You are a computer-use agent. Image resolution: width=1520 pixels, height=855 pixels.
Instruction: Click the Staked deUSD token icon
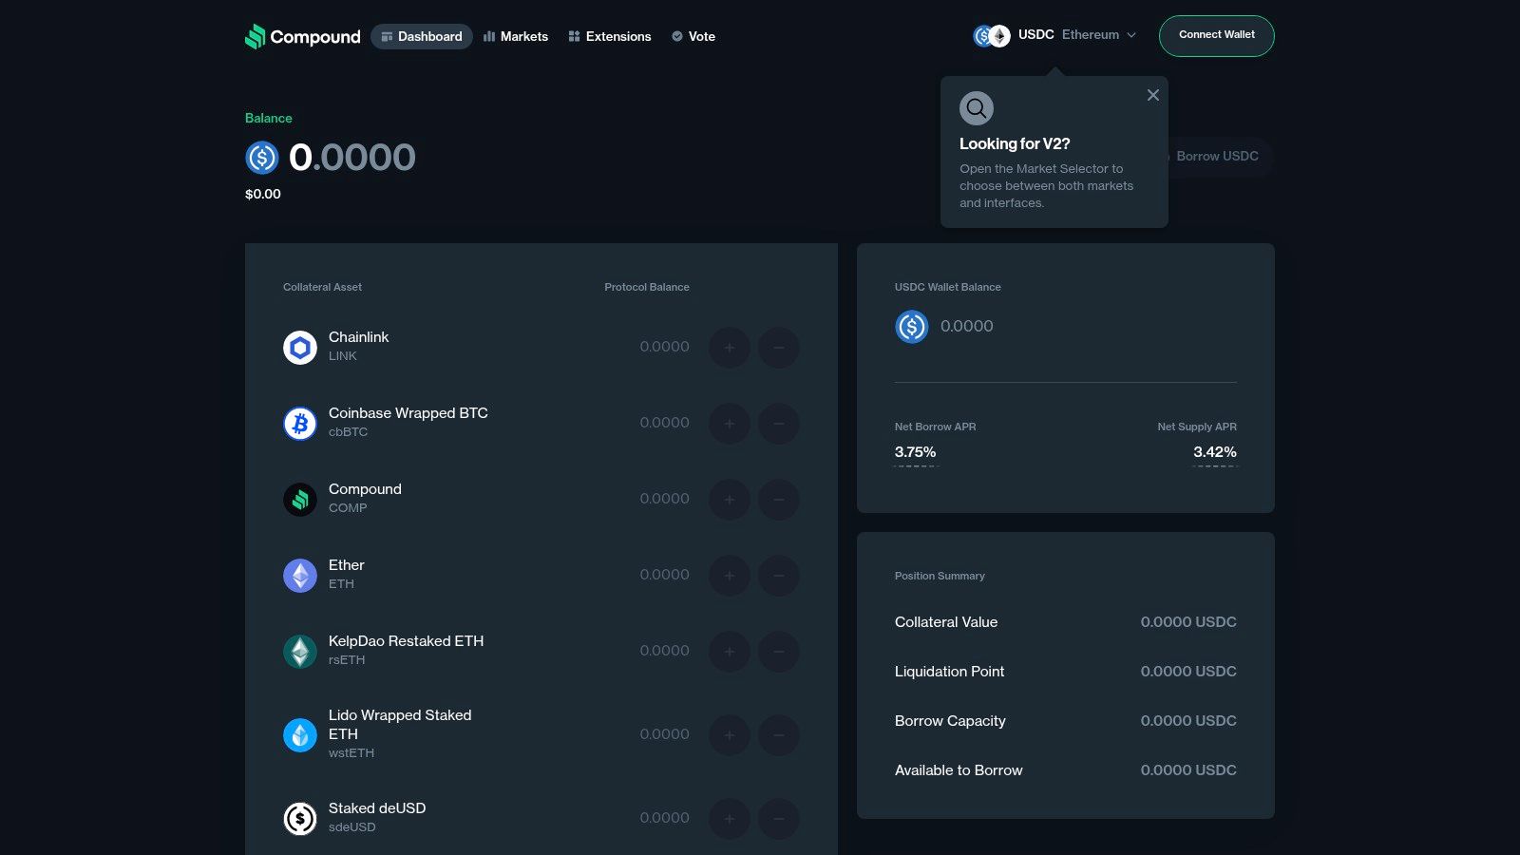click(x=299, y=817)
